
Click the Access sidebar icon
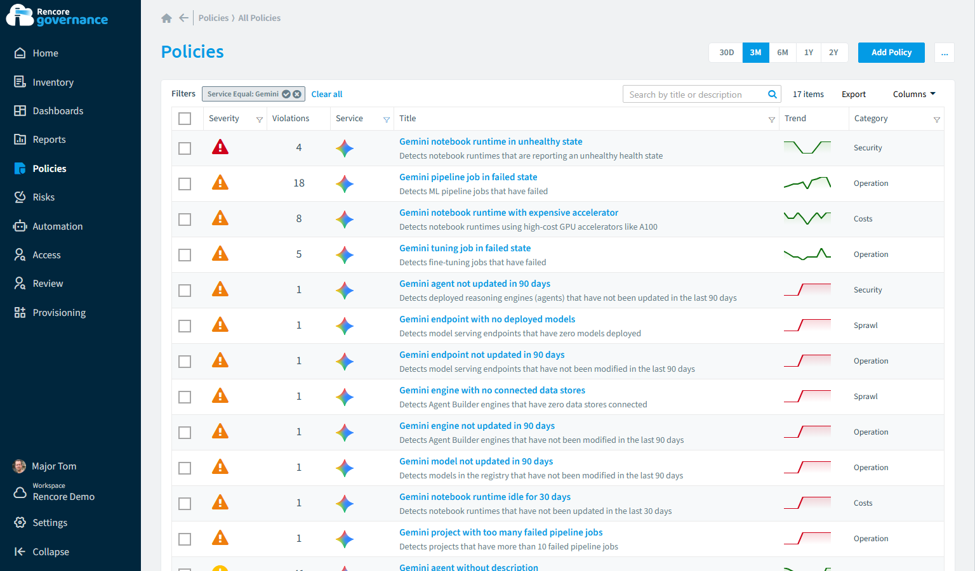click(x=20, y=255)
